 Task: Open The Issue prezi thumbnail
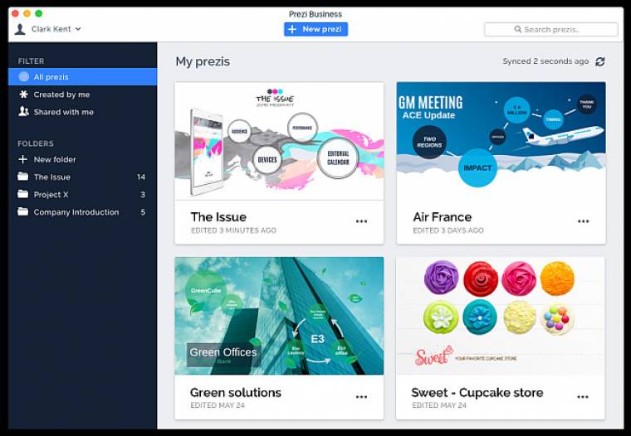(x=279, y=141)
